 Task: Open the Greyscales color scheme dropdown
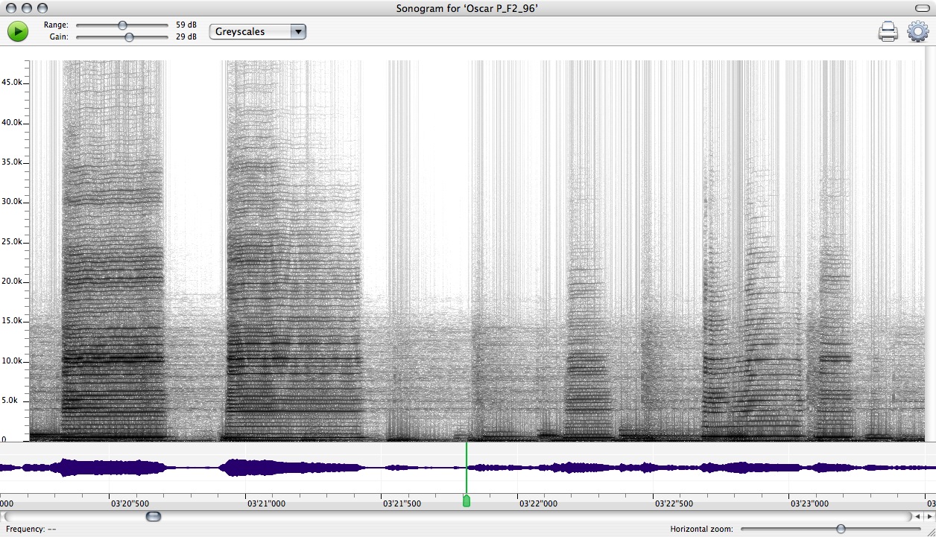[258, 31]
